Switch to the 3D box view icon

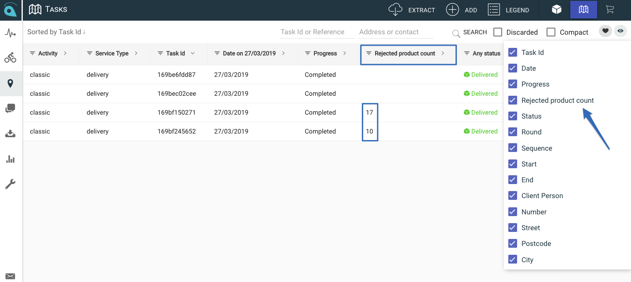(557, 9)
